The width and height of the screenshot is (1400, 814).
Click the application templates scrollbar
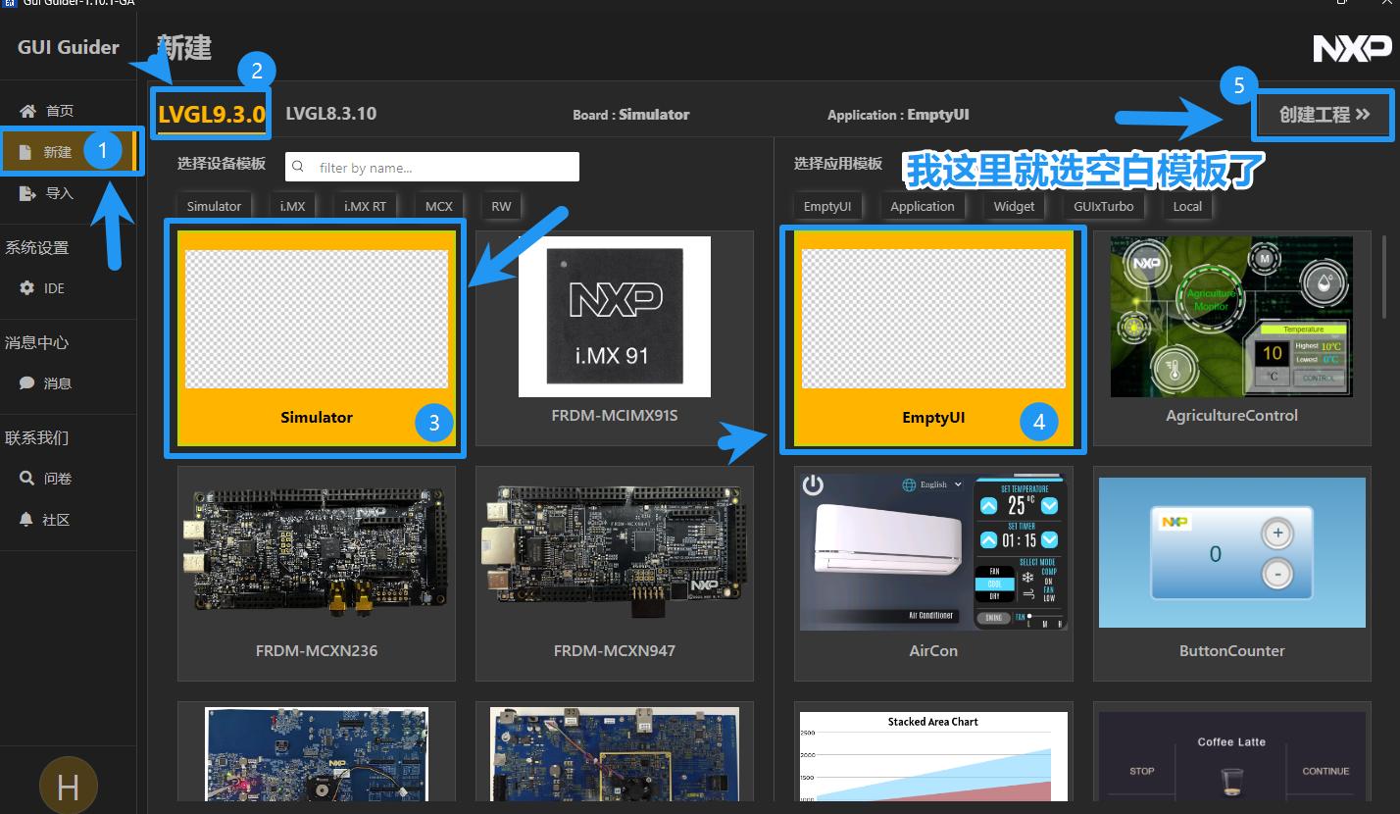pos(1383,277)
